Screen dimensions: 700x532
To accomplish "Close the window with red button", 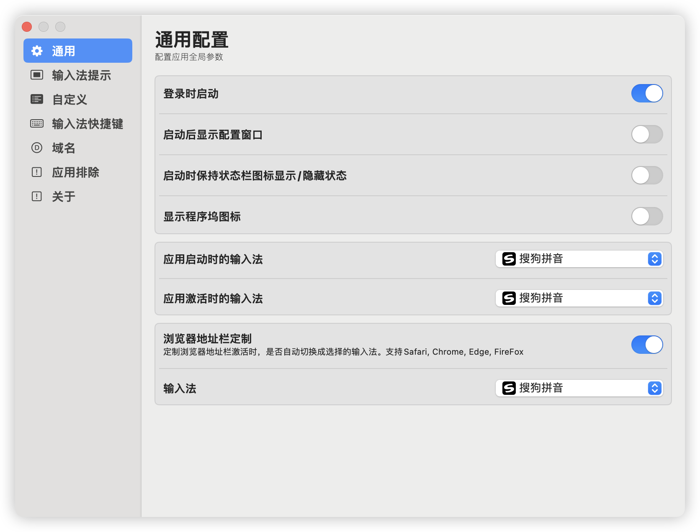I will (x=27, y=27).
